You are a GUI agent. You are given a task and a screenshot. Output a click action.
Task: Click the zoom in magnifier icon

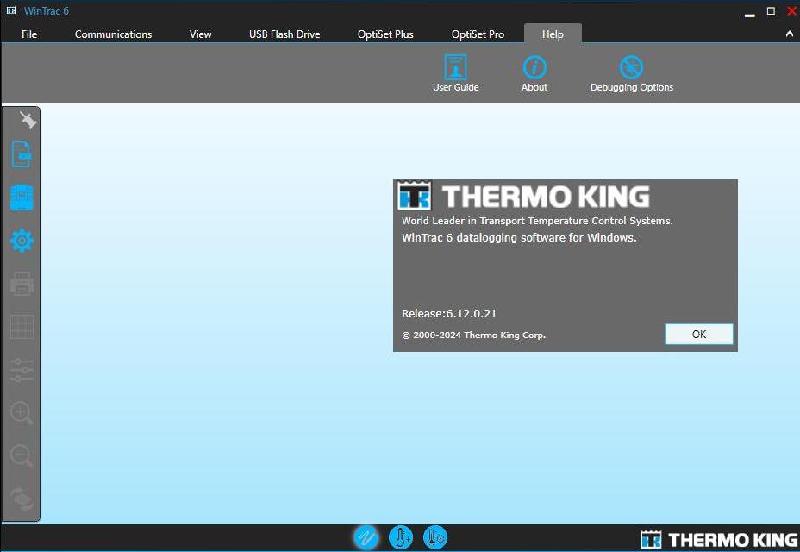22,413
